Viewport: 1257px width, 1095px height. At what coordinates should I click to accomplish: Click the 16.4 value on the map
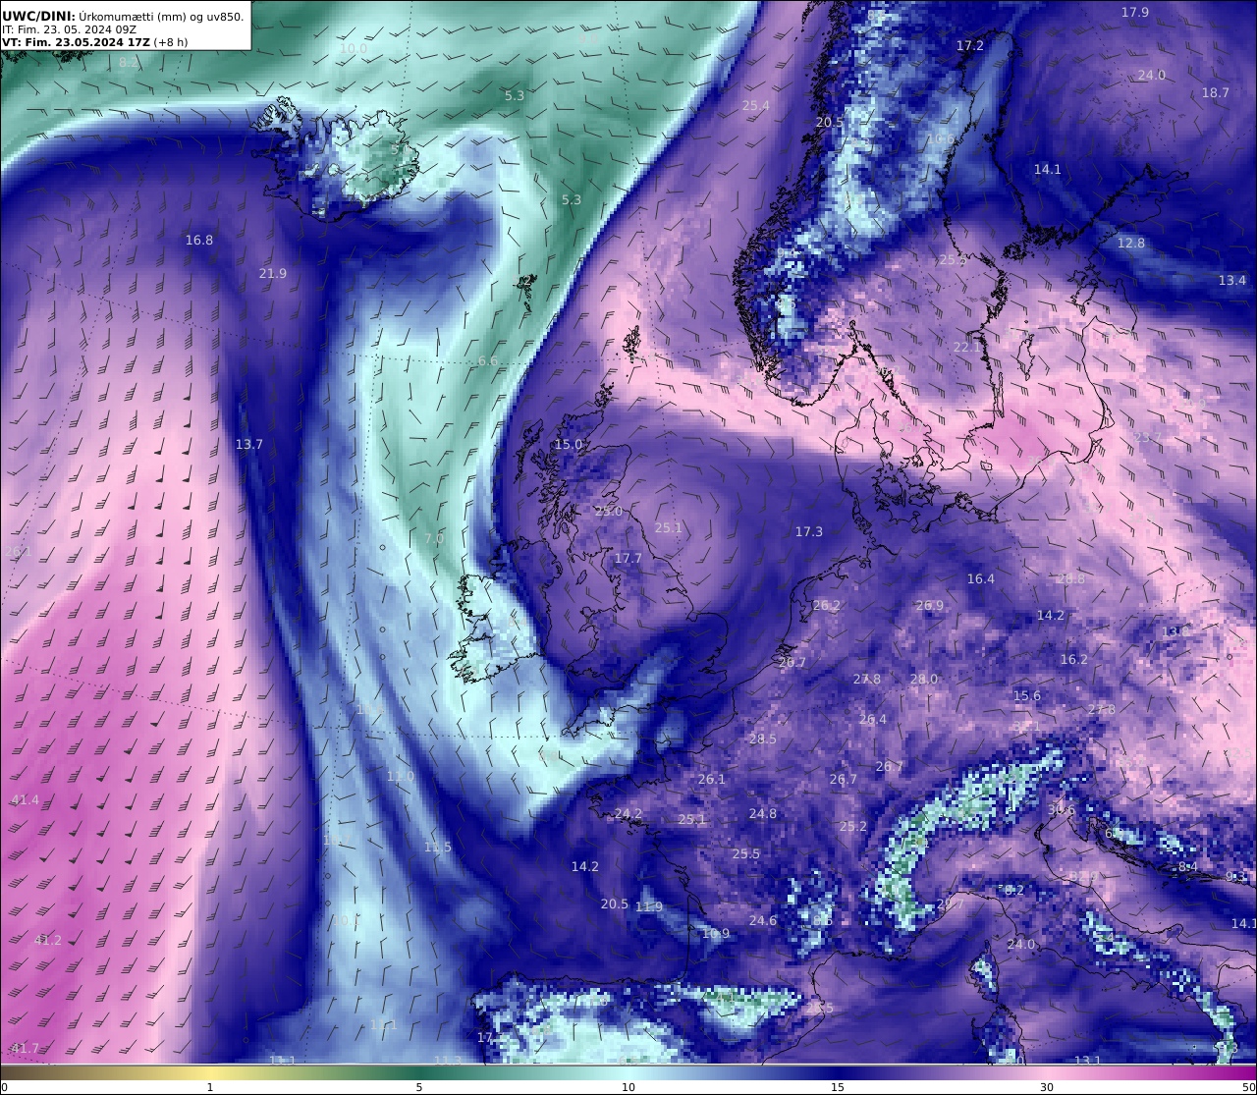(x=981, y=578)
